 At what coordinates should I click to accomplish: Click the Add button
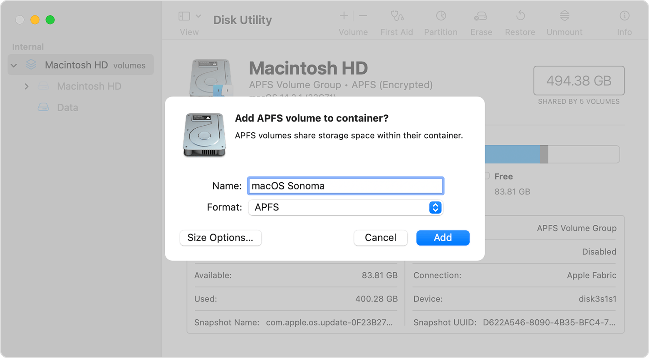443,238
